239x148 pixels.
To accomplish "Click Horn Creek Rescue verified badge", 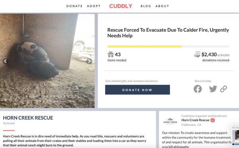I will 213,120.
